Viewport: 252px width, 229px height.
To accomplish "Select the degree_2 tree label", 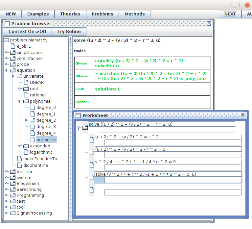I will pos(46,120).
